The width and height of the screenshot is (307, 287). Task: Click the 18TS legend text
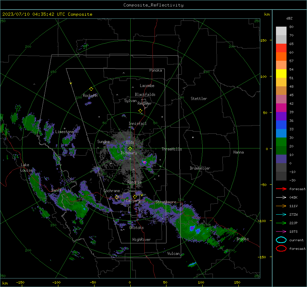pyautogui.click(x=293, y=232)
